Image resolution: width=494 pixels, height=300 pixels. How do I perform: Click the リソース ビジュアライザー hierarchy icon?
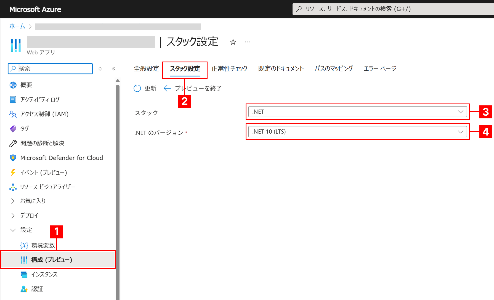click(x=13, y=187)
